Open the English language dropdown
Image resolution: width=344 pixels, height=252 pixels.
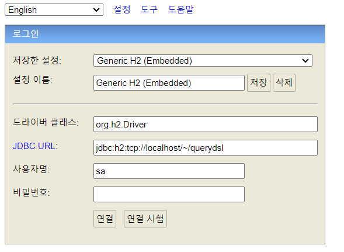coord(54,10)
